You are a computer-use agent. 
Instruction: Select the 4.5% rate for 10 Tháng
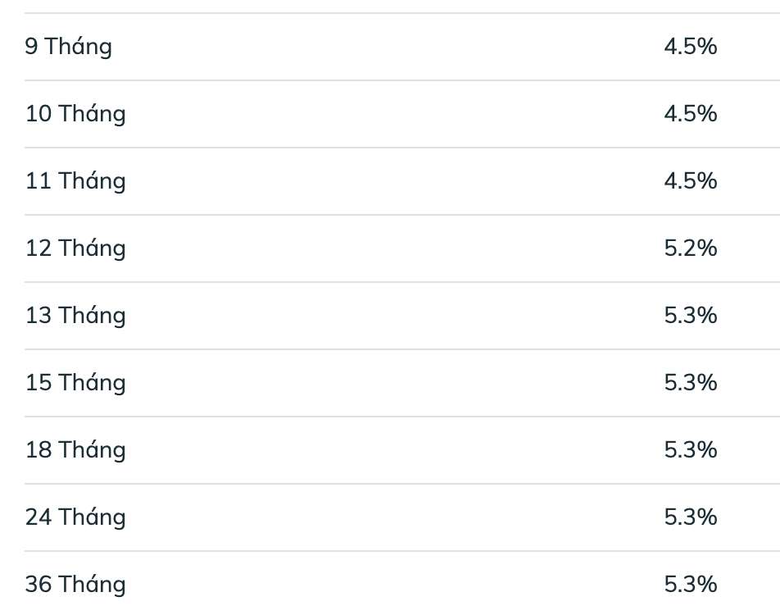point(690,114)
